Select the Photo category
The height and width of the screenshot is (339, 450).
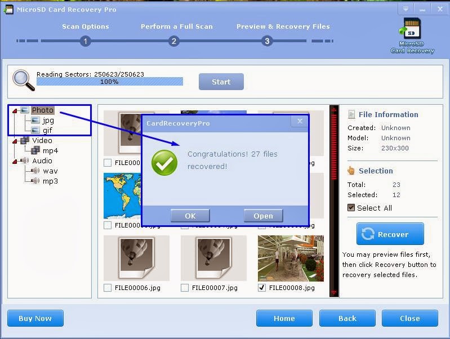[x=42, y=110]
